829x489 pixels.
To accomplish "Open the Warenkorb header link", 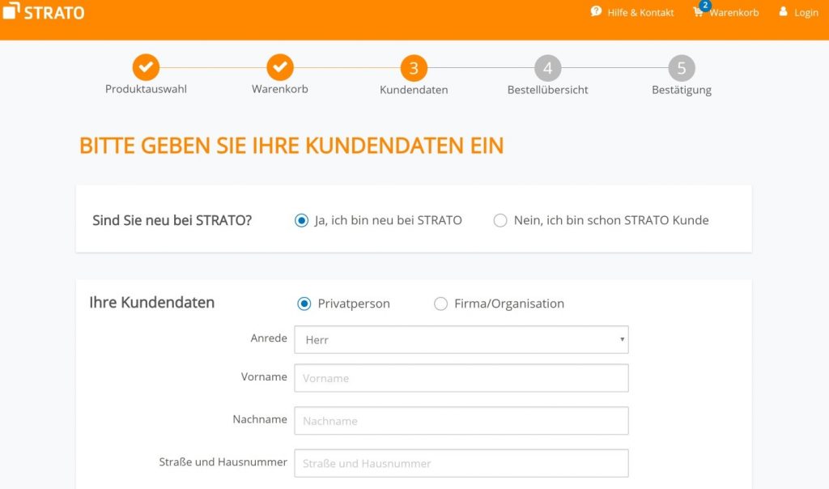I will coord(733,12).
